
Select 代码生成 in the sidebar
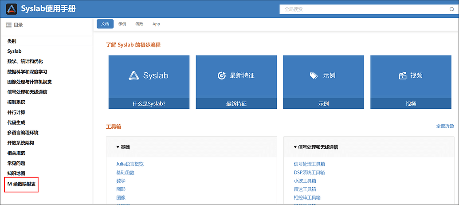point(16,122)
